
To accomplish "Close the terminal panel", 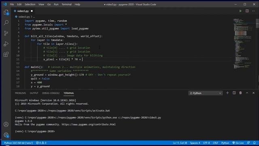I will coord(254,93).
